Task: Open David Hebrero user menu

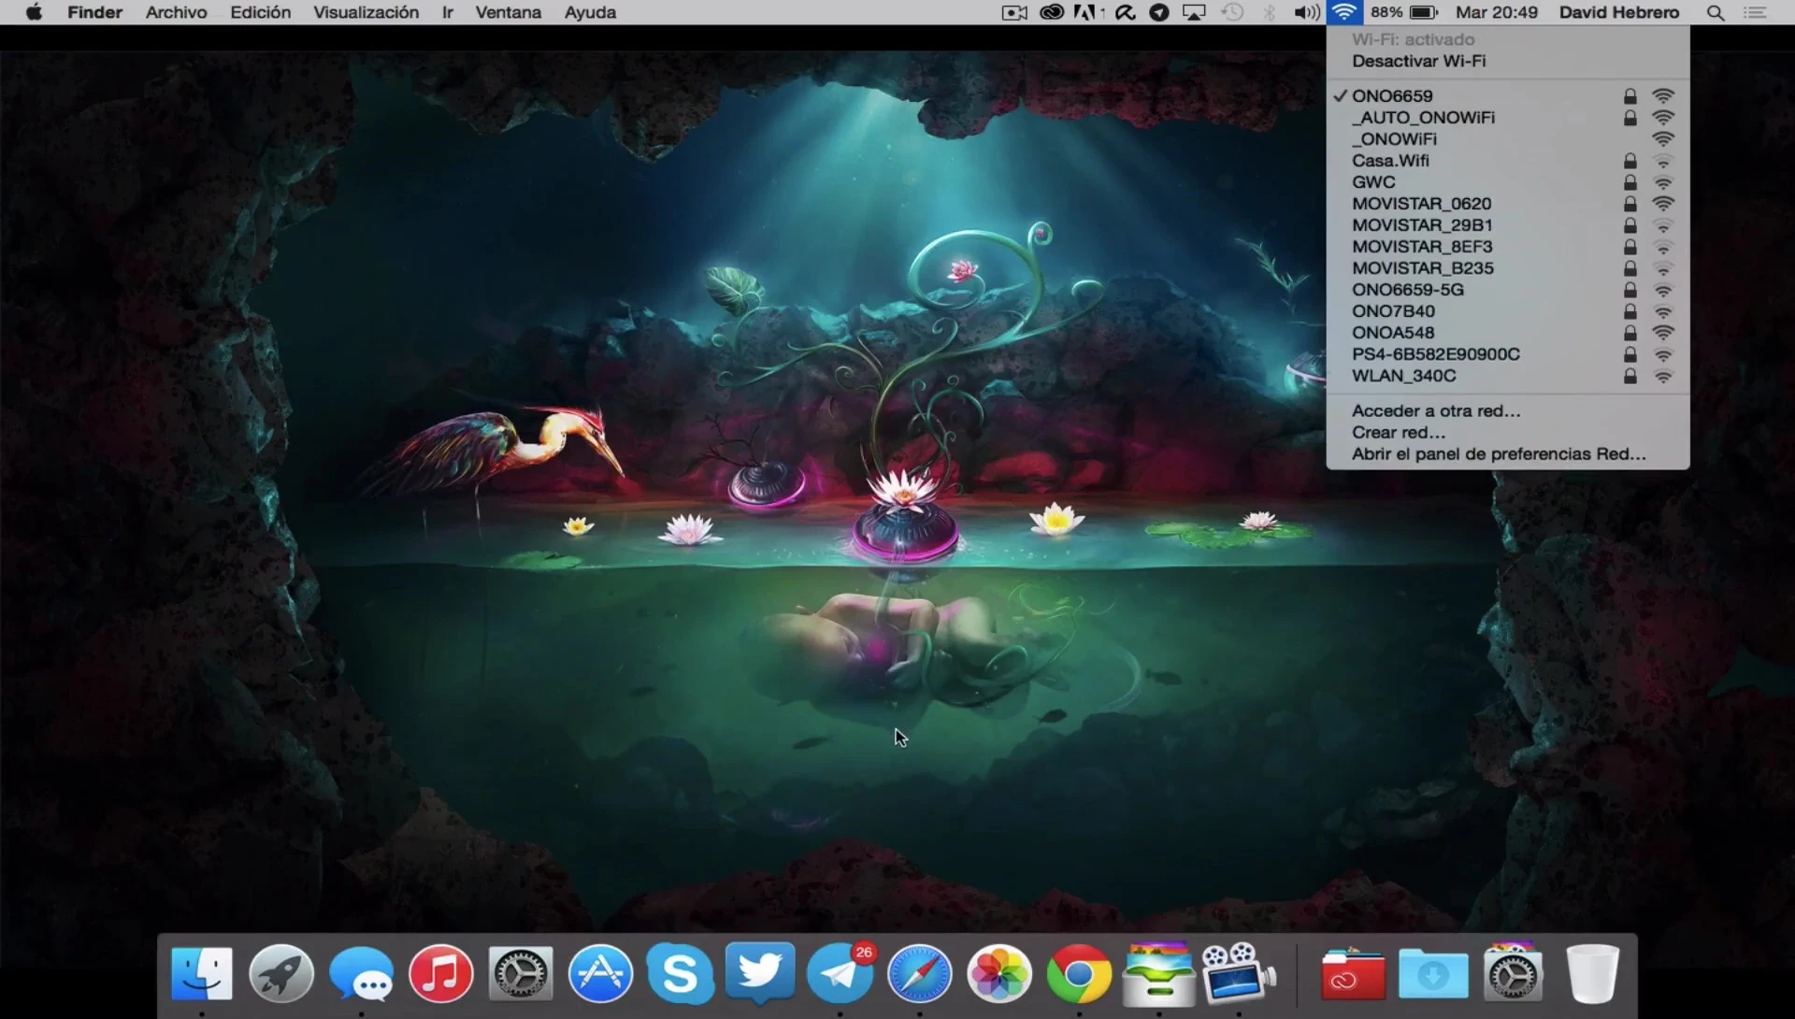Action: click(1618, 12)
